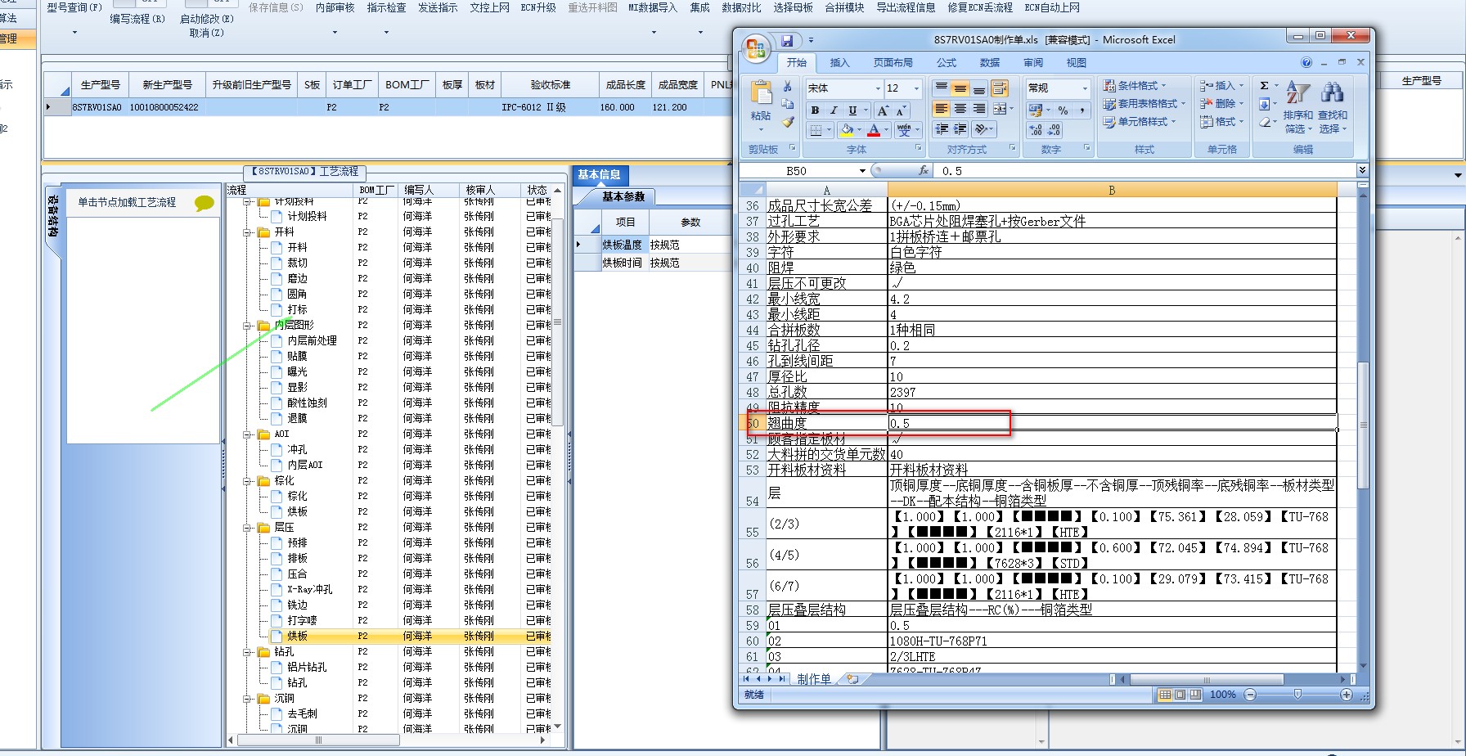Screen dimensions: 1466x756
Task: Decrease decimal places
Action: (1054, 130)
